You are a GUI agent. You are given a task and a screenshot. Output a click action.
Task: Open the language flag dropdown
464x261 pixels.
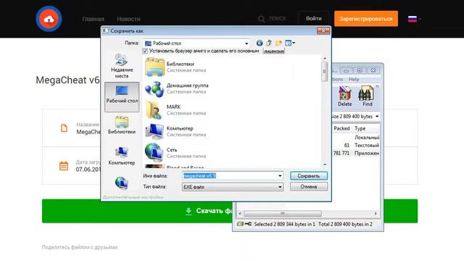click(415, 19)
